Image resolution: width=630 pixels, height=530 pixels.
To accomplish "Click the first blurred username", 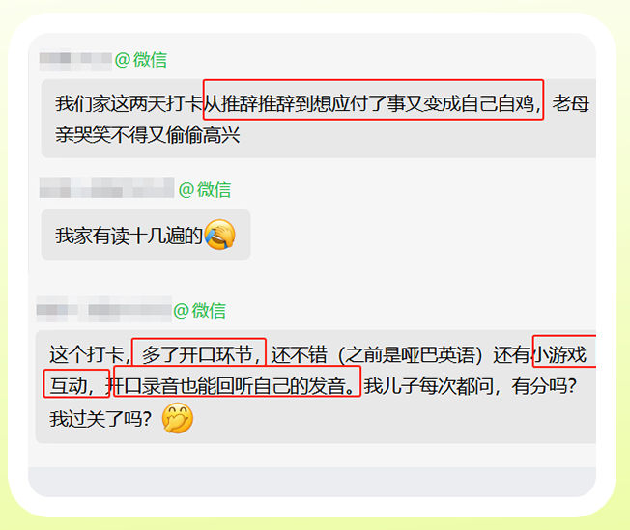I will coord(75,61).
